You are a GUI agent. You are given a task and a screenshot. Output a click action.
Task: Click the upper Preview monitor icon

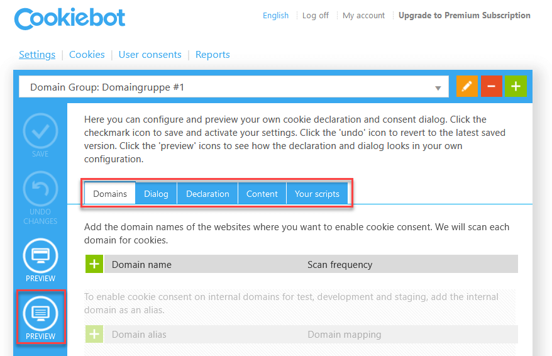click(x=40, y=255)
